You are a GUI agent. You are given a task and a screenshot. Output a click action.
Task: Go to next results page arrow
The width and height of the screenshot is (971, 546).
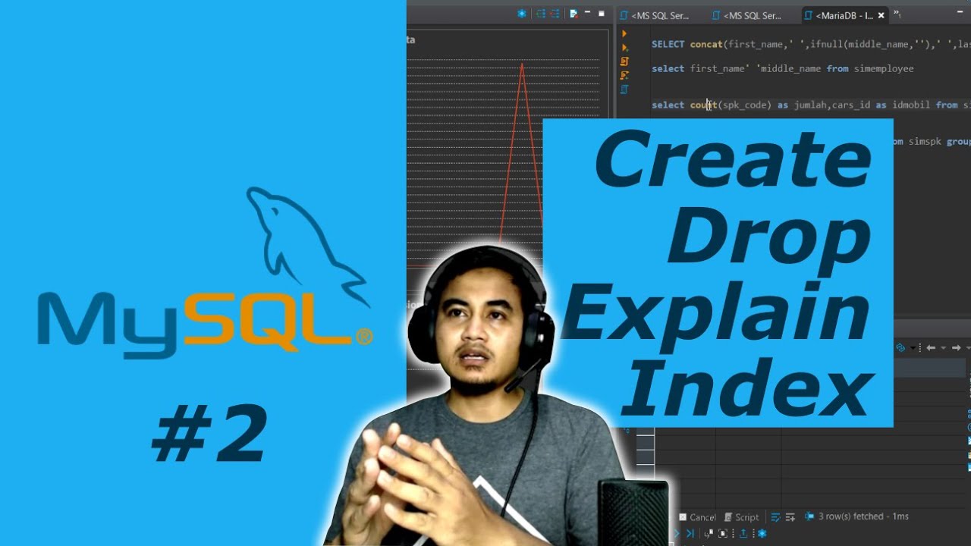[x=676, y=533]
